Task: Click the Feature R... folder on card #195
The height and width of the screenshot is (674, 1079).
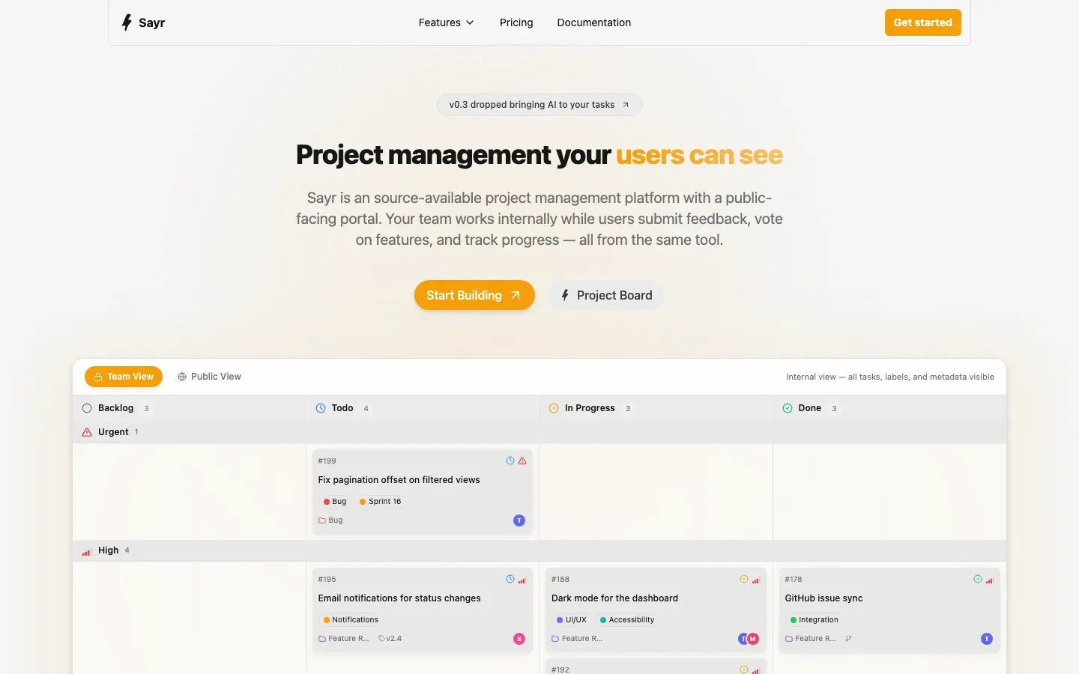Action: pos(344,639)
